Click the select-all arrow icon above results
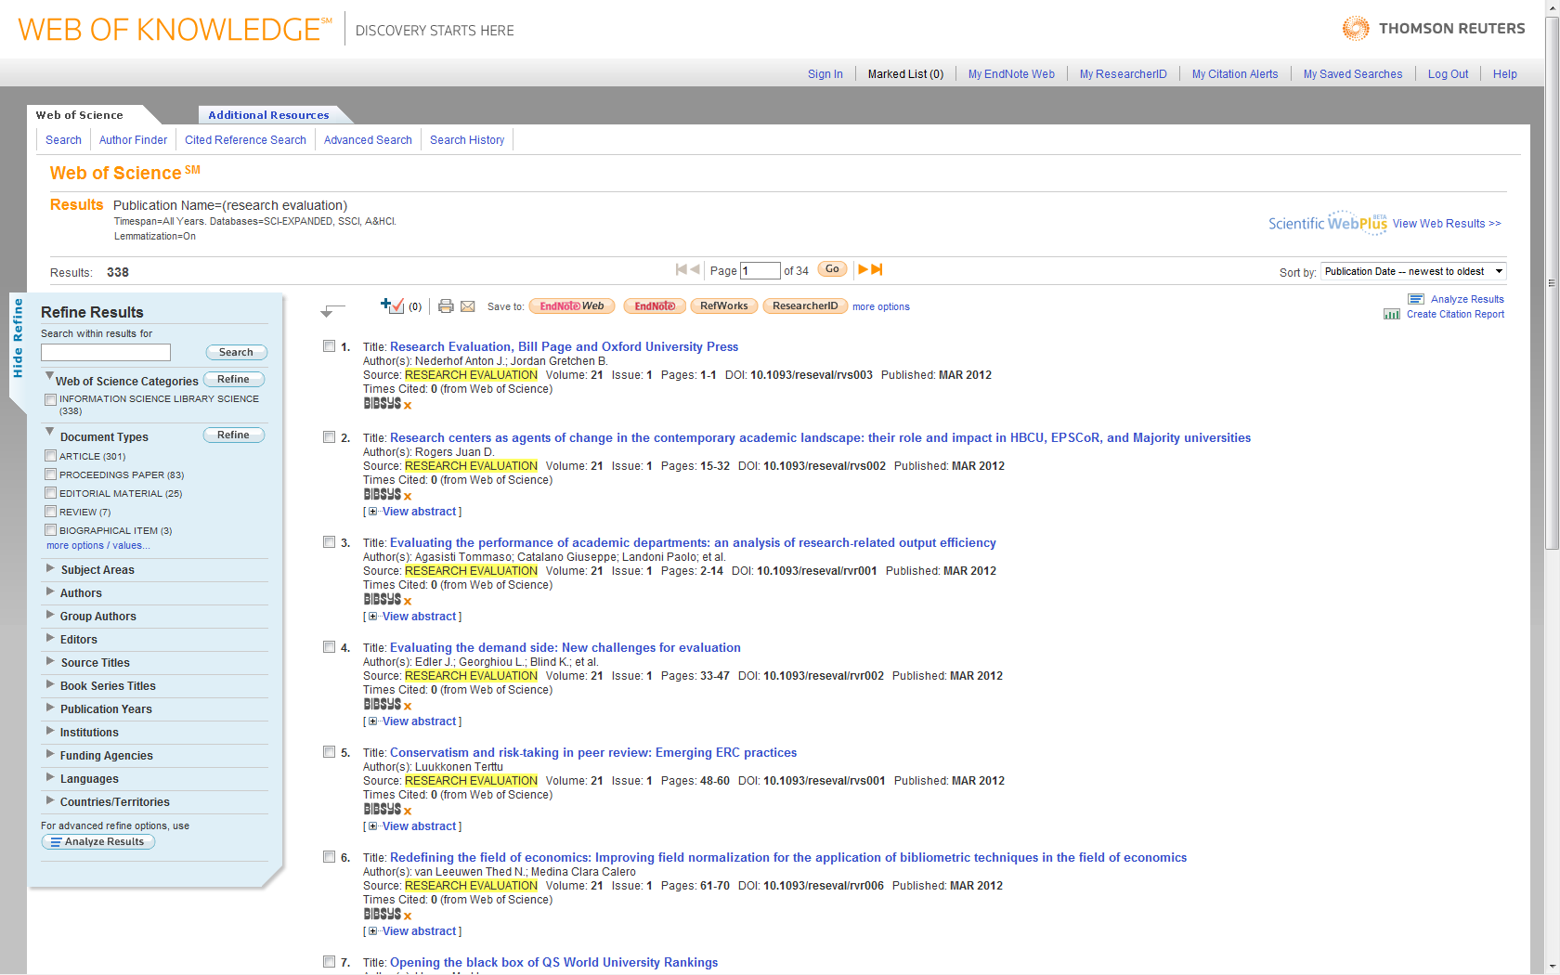1560x975 pixels. [331, 310]
